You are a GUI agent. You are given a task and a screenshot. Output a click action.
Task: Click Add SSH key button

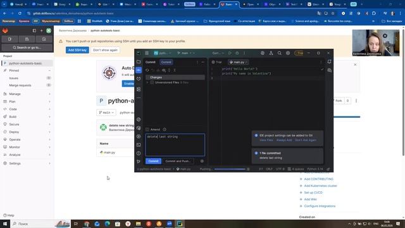77,50
